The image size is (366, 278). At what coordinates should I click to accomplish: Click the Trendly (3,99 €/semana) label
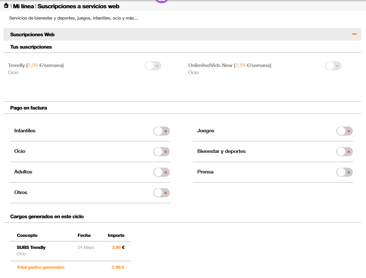coord(36,65)
